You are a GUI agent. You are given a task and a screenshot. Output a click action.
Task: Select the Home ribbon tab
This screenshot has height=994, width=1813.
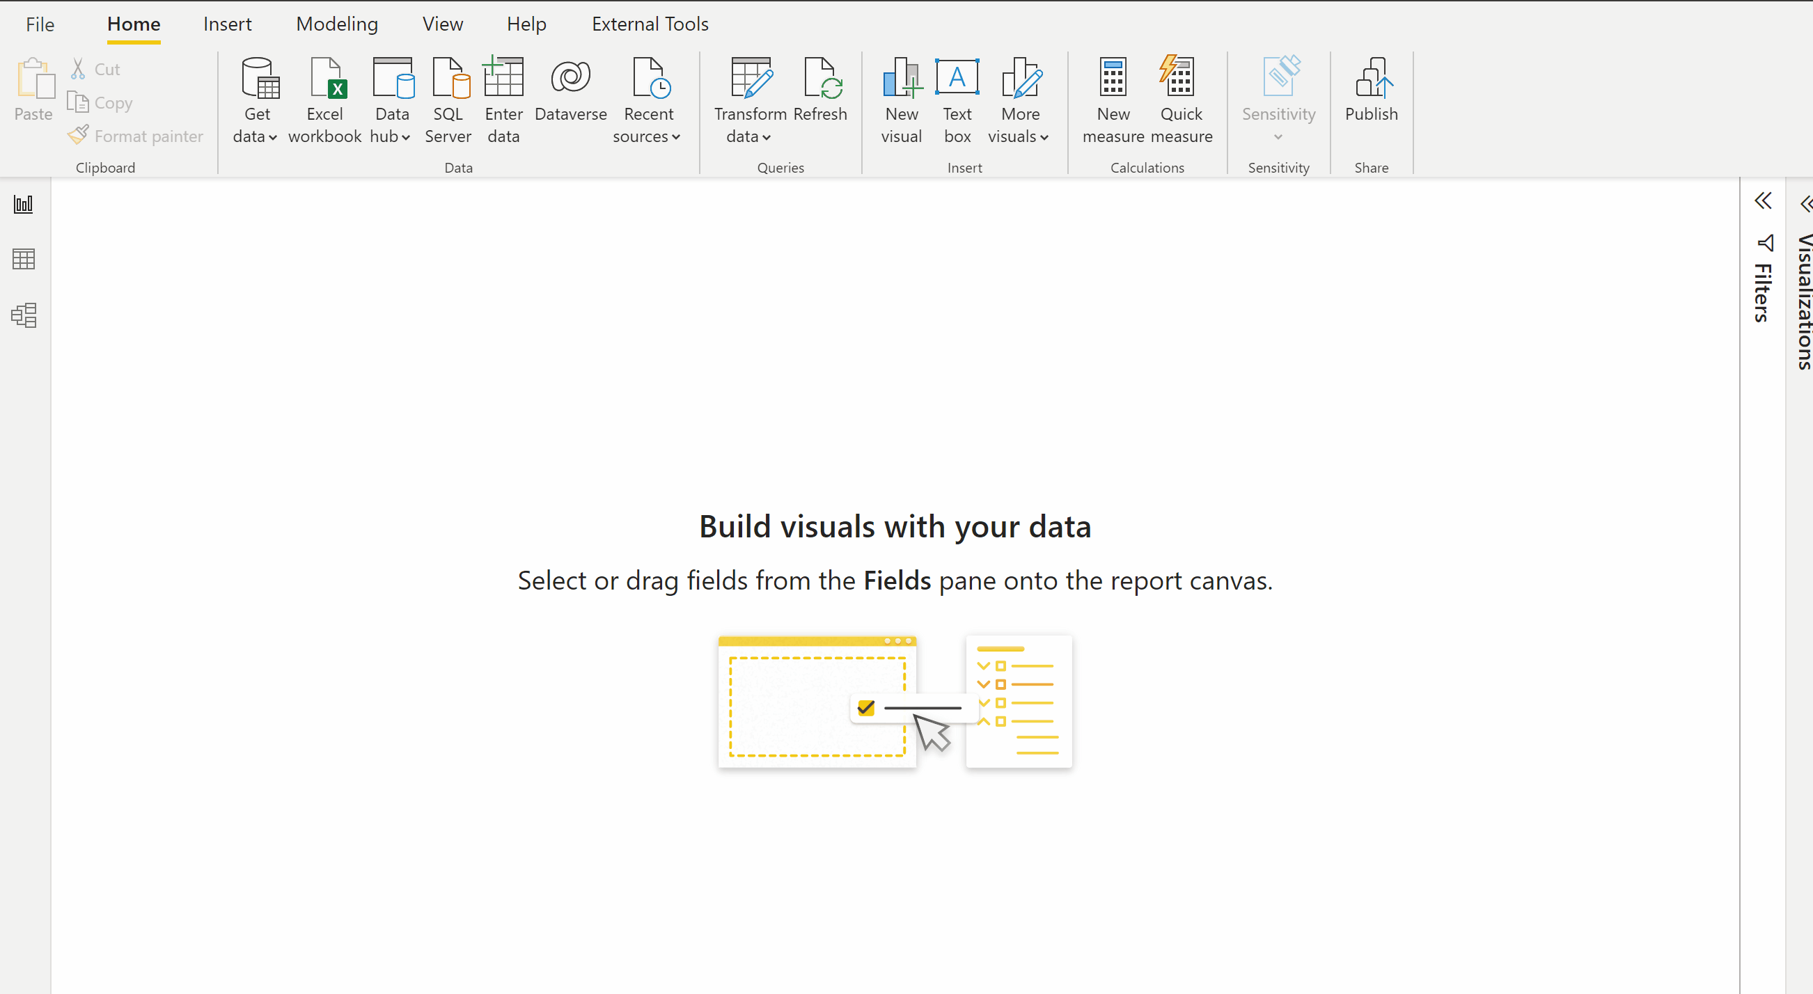pos(134,24)
